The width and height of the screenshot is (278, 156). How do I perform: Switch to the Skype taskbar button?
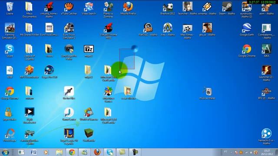coord(110,152)
